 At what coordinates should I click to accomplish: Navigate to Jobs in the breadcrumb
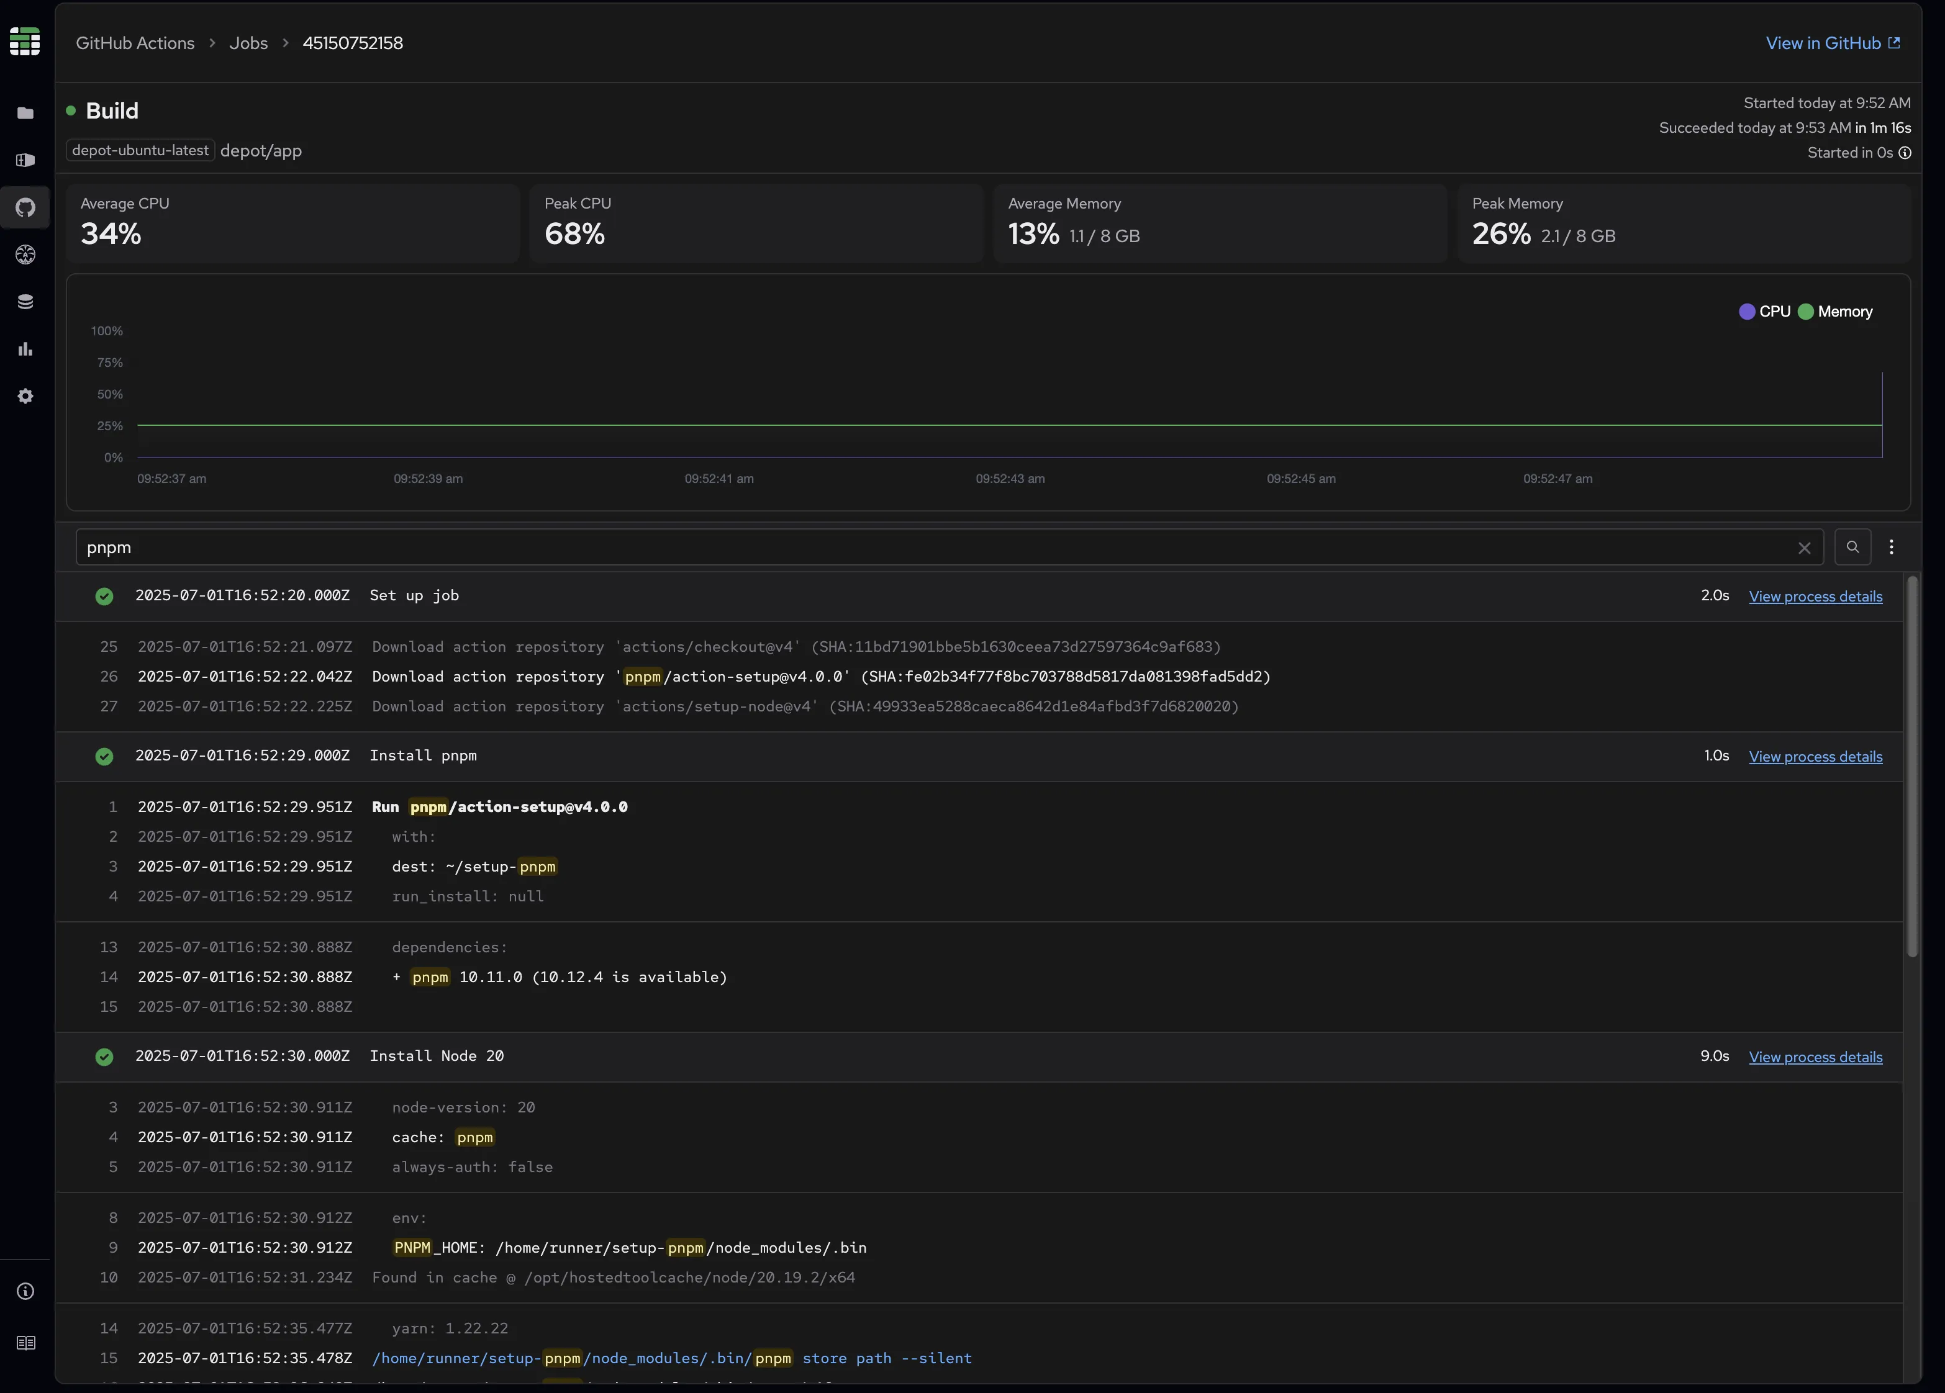(248, 42)
